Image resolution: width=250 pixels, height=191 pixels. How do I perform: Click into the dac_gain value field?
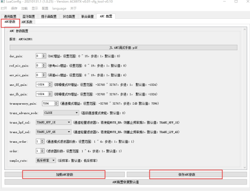[39, 56]
